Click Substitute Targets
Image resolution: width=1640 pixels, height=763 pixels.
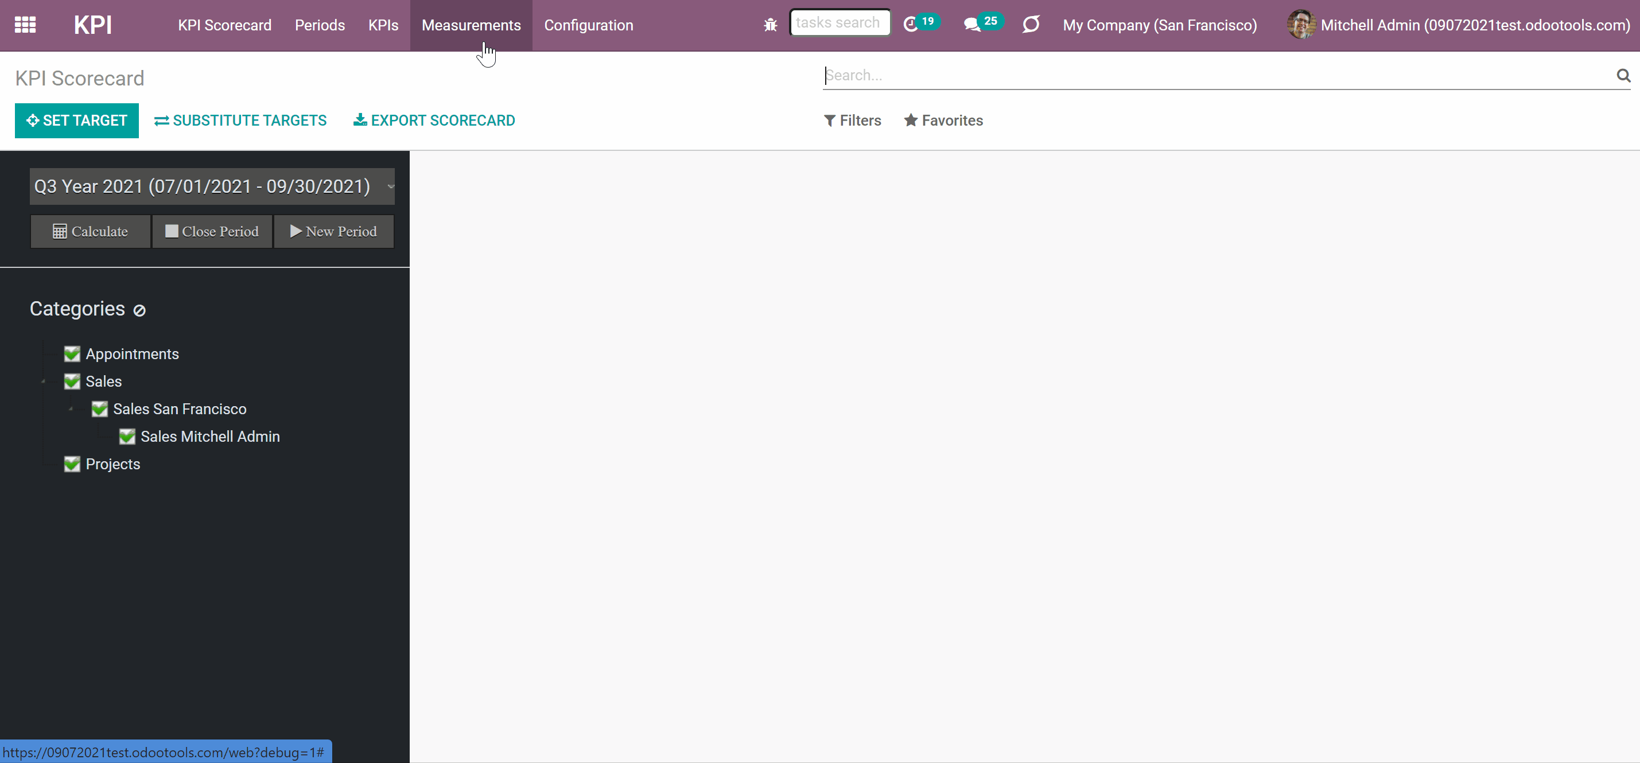240,120
